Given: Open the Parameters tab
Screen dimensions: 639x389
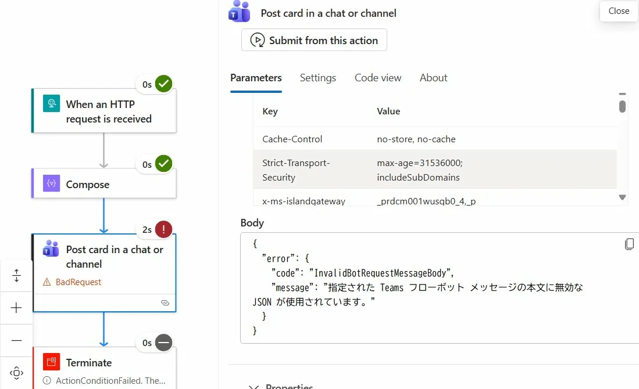Looking at the screenshot, I should point(256,78).
